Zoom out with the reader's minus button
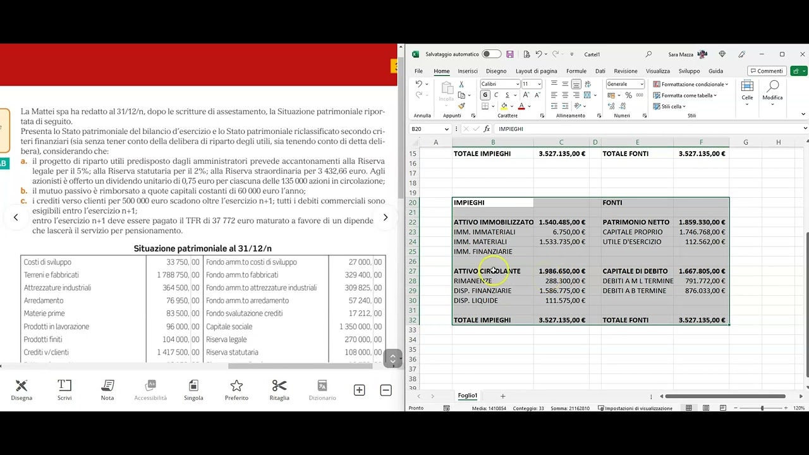 pyautogui.click(x=386, y=391)
